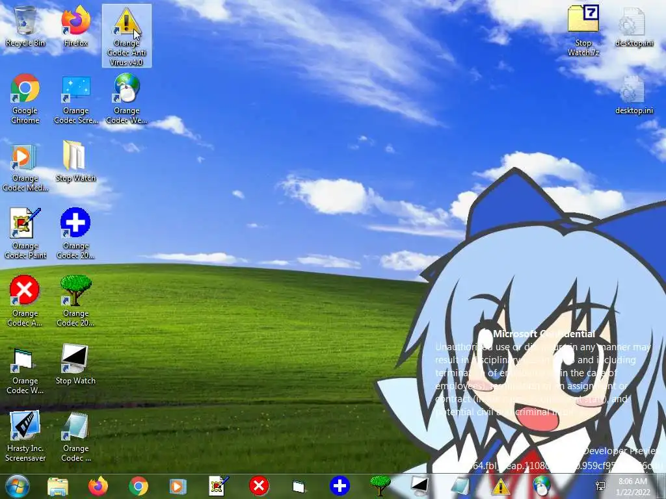Screen dimensions: 666x499
Task: Select the notepad Orange Codec ... shortcut
Action: [75, 437]
